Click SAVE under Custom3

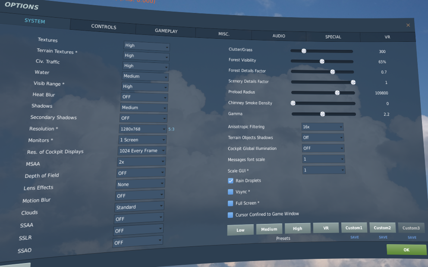[412, 238]
